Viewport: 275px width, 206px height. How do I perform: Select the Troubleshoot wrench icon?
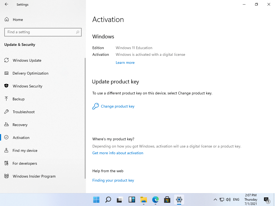6,112
